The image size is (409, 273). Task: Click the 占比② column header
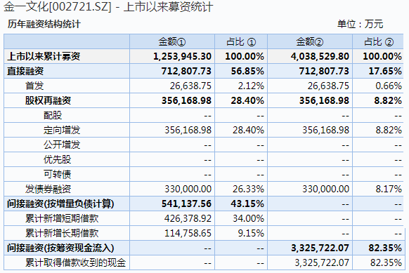coord(379,41)
